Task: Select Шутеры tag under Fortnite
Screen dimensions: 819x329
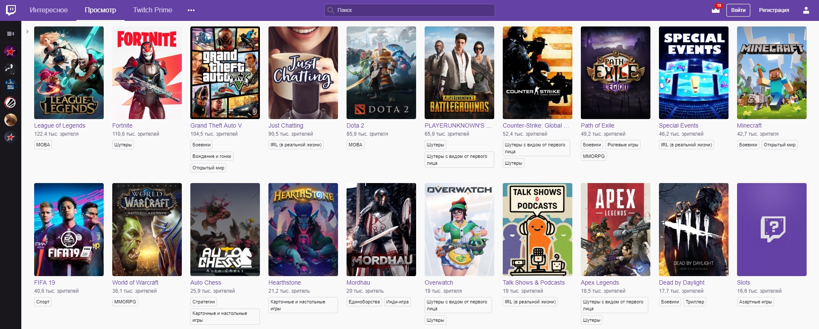Action: pos(123,145)
